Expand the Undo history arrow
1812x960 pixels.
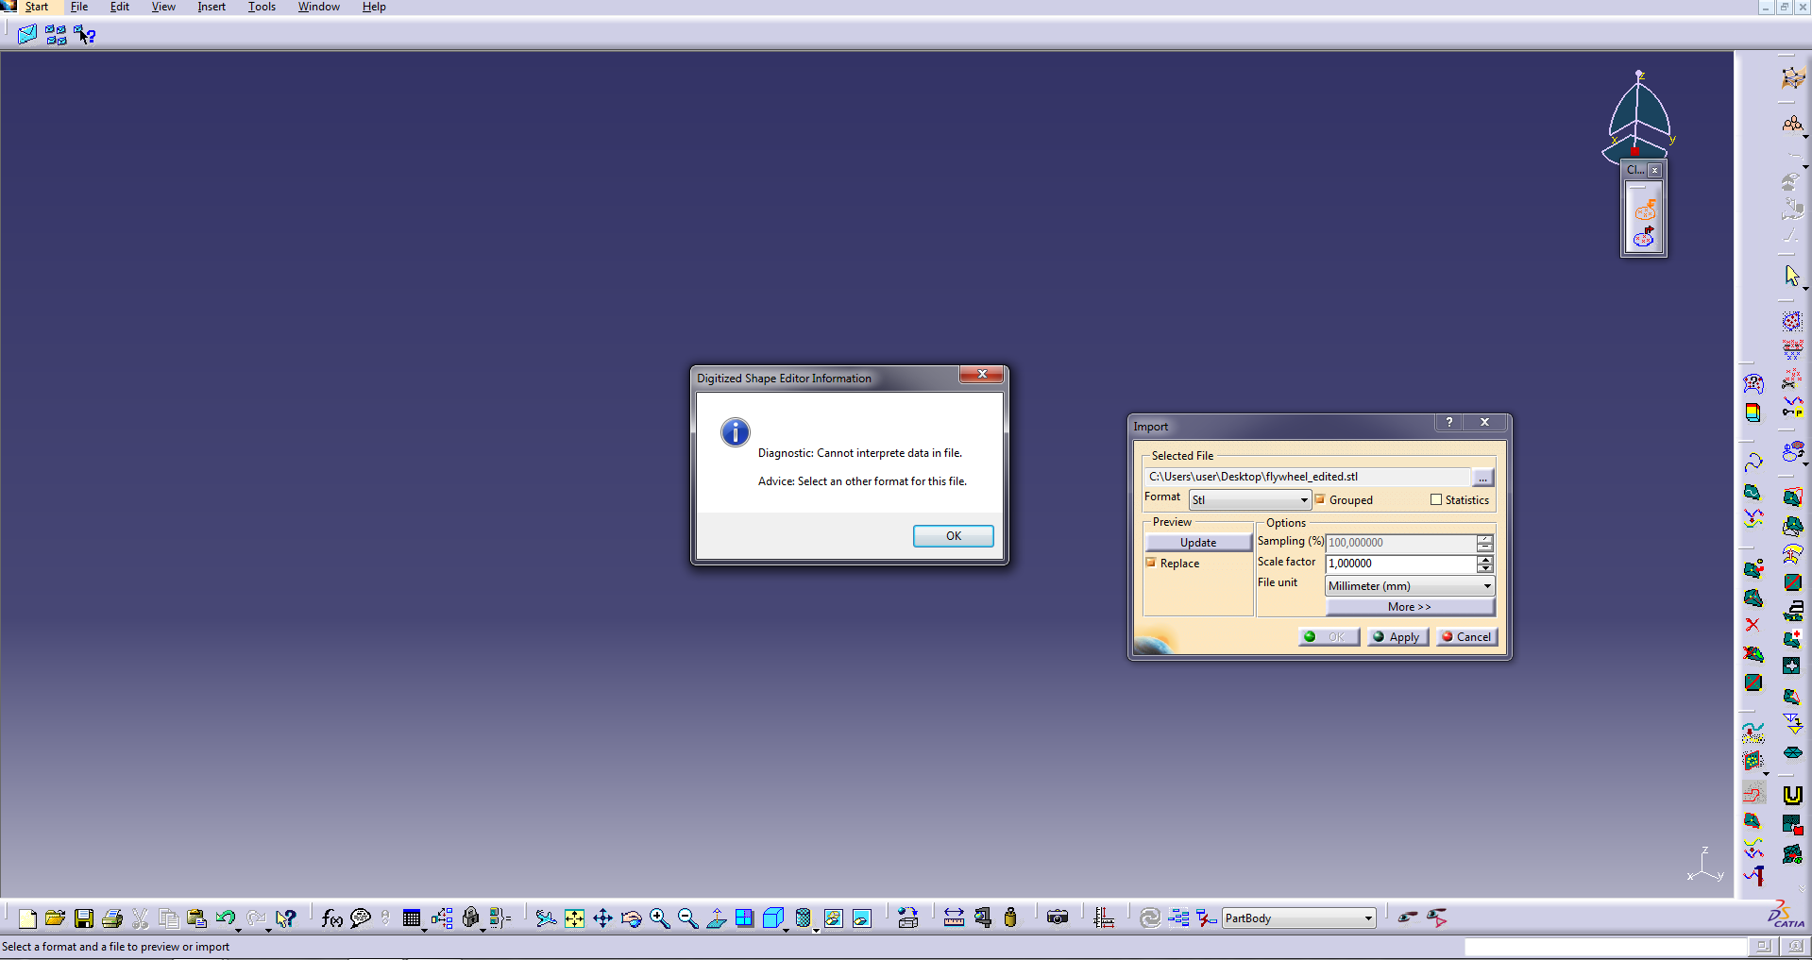coord(238,930)
